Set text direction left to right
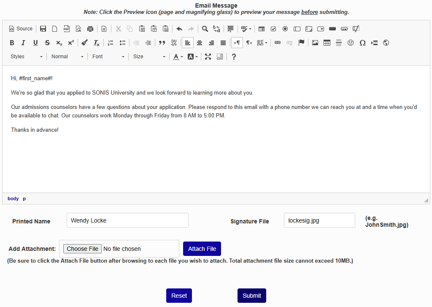 [x=237, y=43]
